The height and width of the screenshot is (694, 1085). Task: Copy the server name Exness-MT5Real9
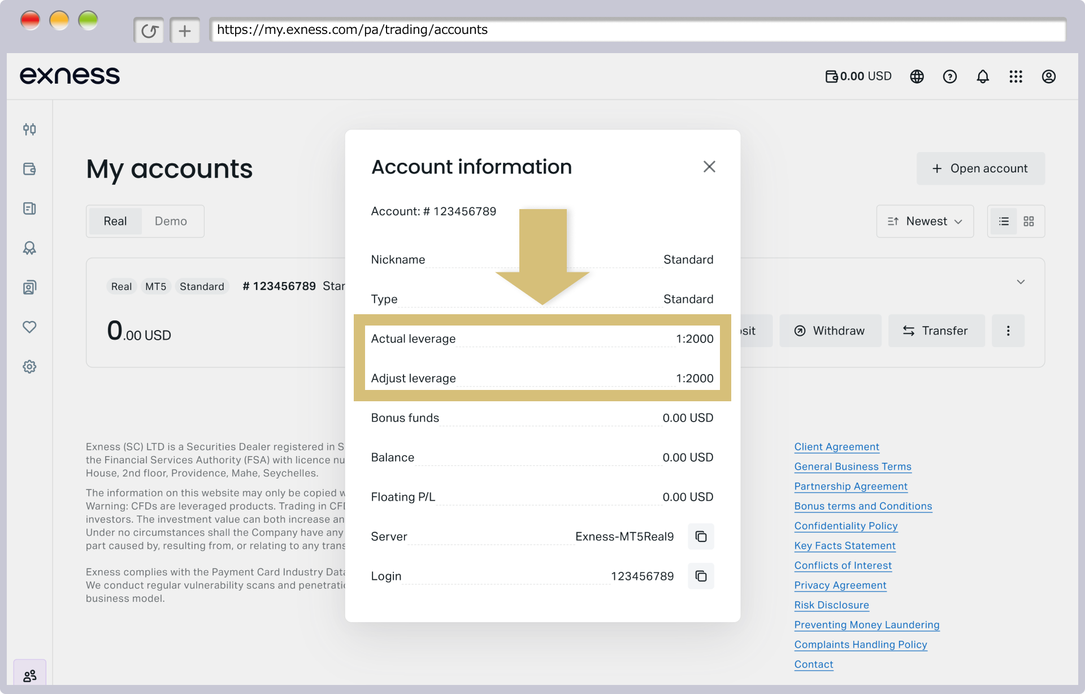[x=701, y=536]
